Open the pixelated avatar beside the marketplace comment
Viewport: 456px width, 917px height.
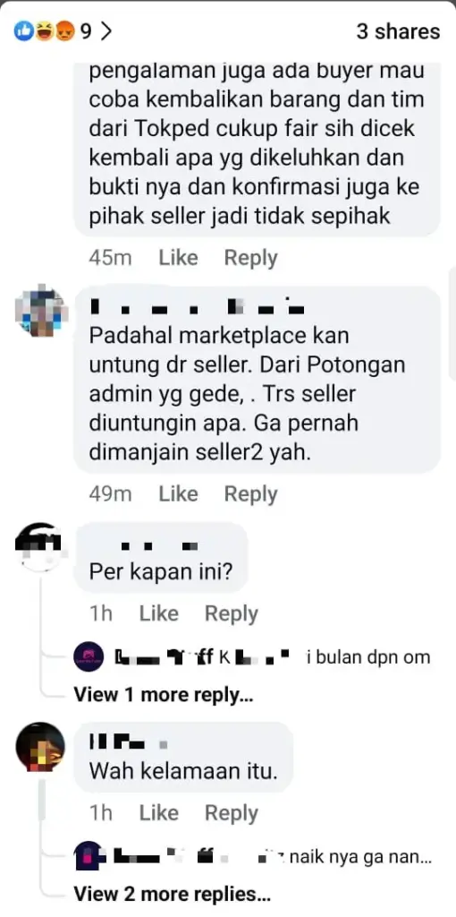41,310
